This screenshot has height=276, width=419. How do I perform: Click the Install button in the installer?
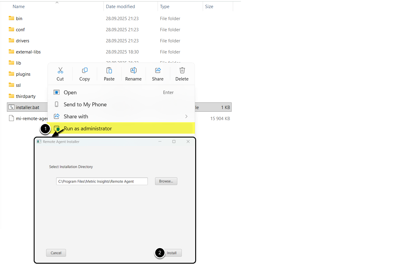pyautogui.click(x=172, y=253)
